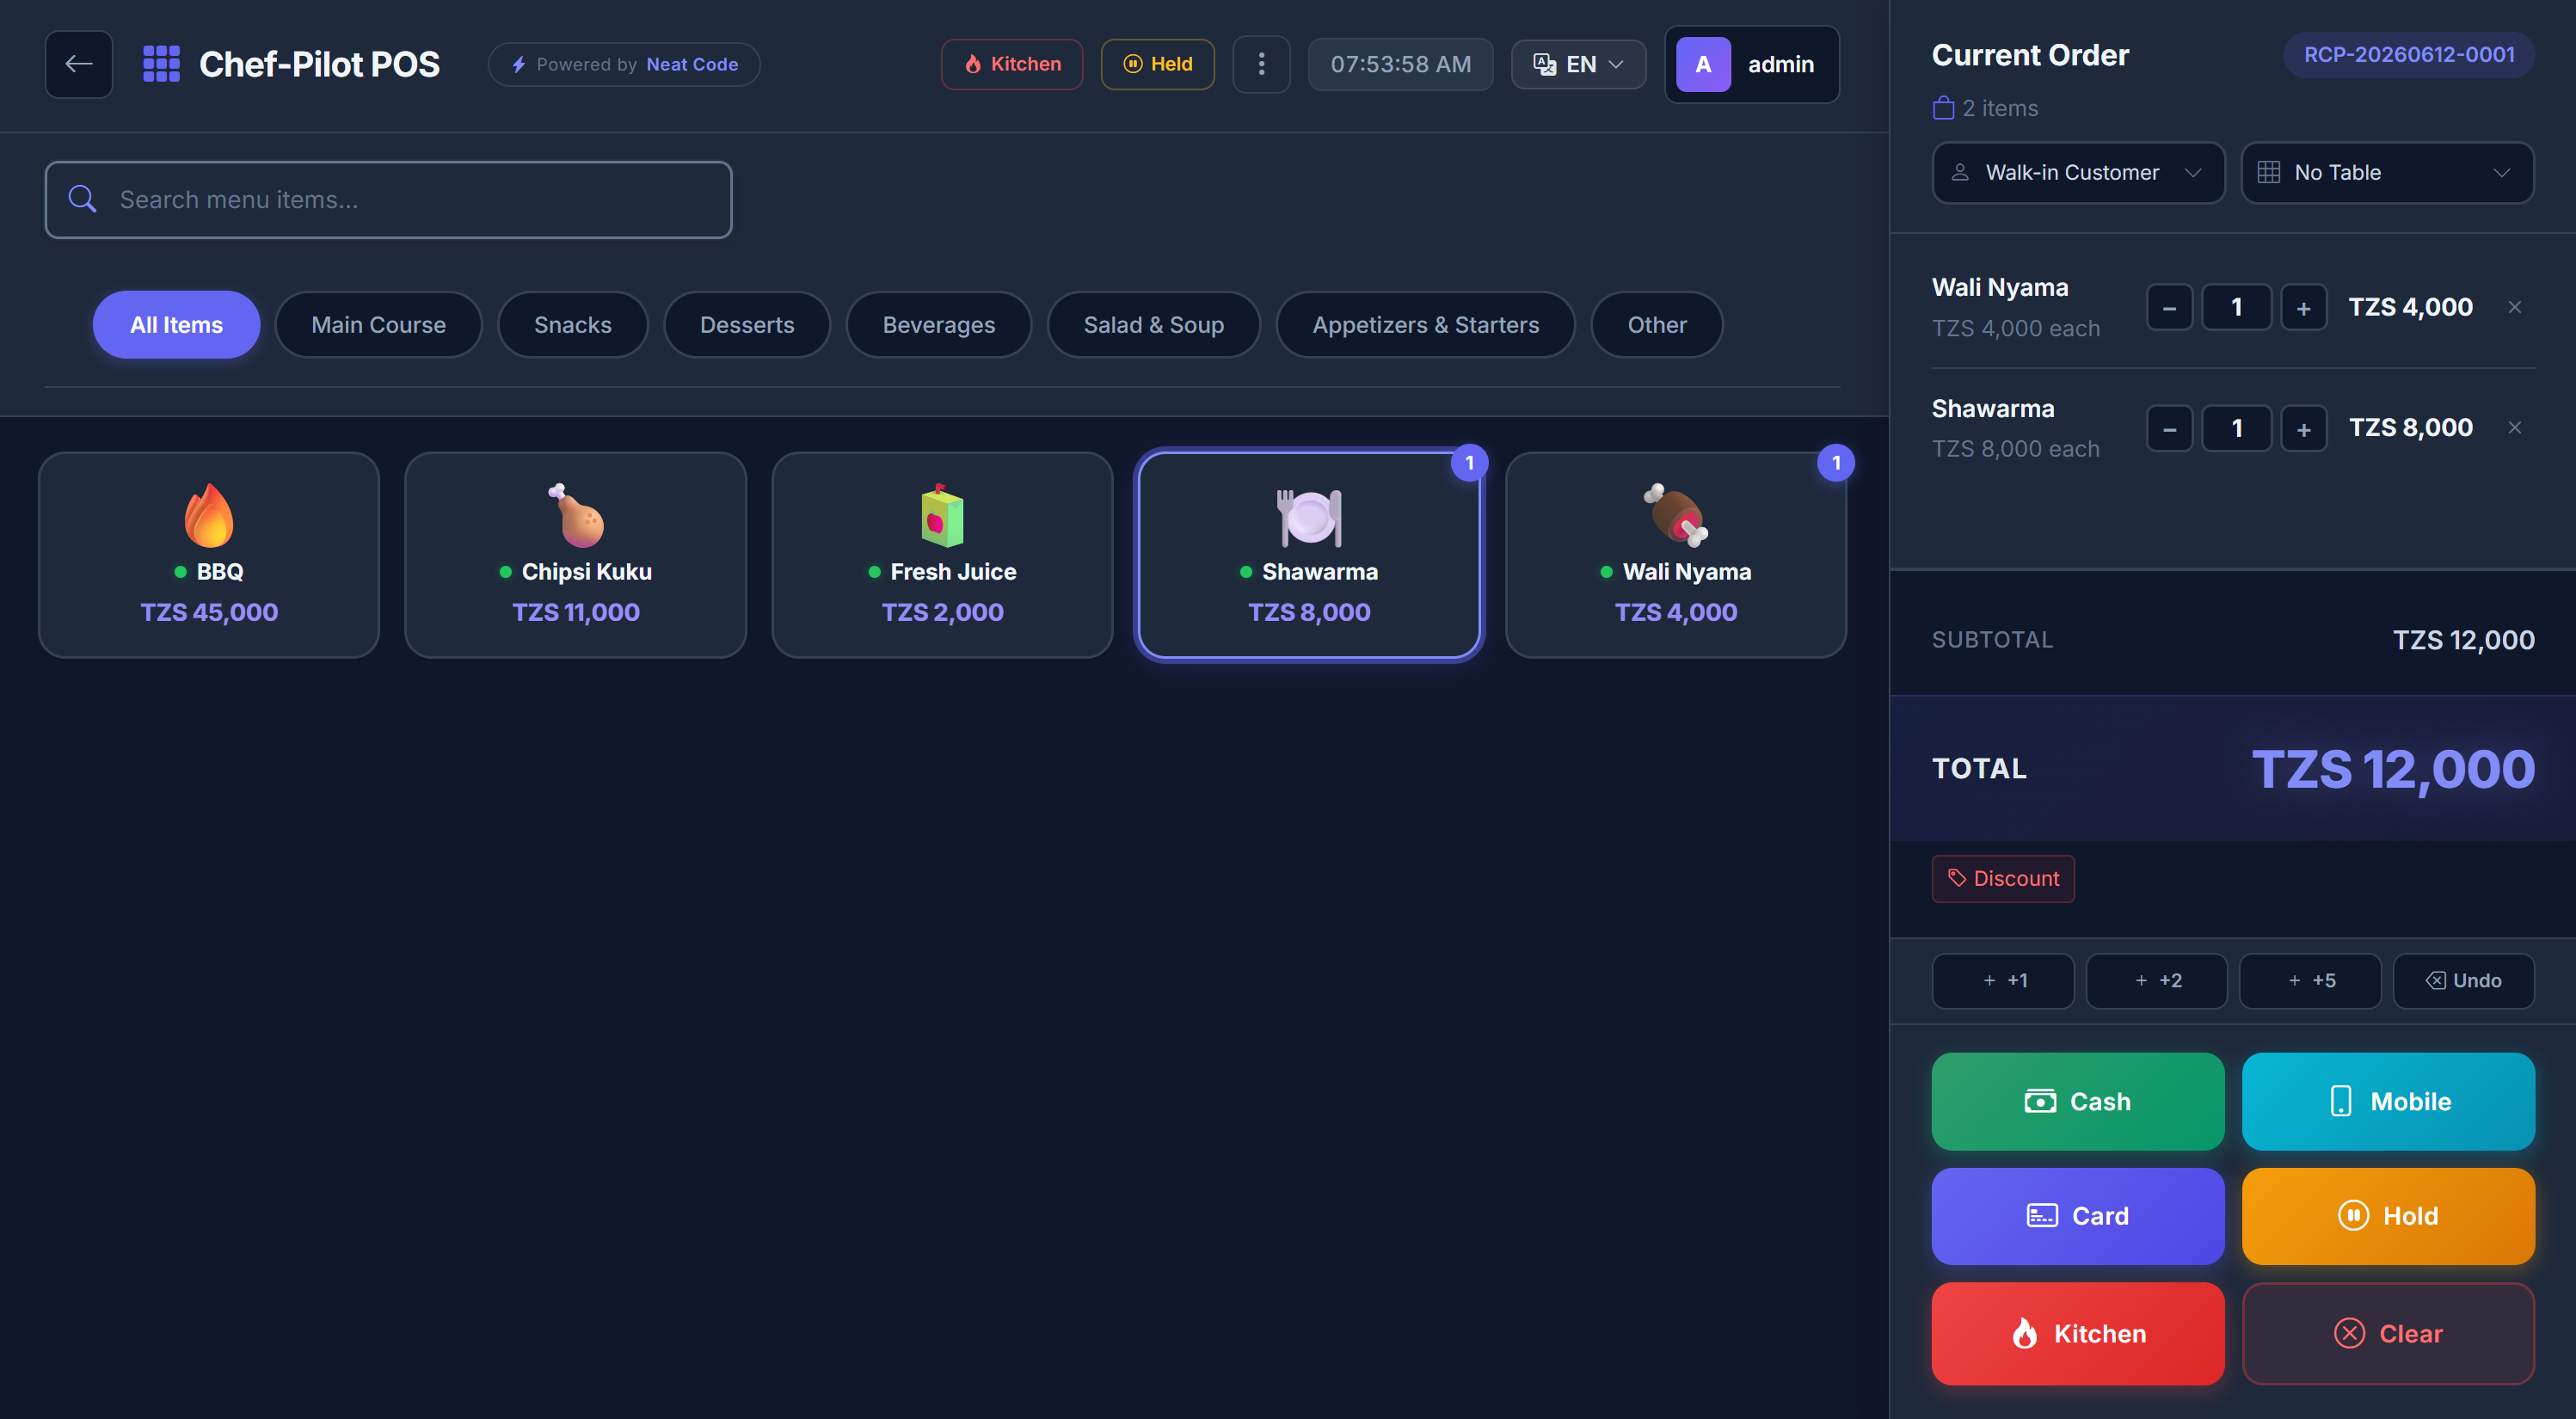Click the +1 quick quantity button
Image resolution: width=2576 pixels, height=1419 pixels.
click(2003, 981)
